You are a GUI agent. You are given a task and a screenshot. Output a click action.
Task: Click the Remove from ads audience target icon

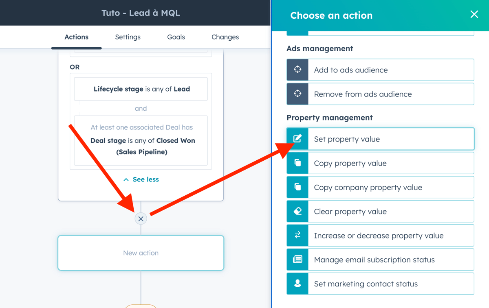tap(297, 94)
